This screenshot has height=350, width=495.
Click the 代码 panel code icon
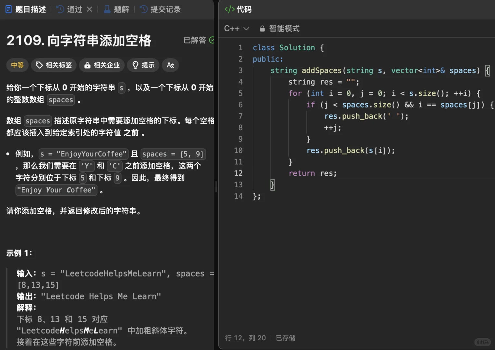[230, 9]
